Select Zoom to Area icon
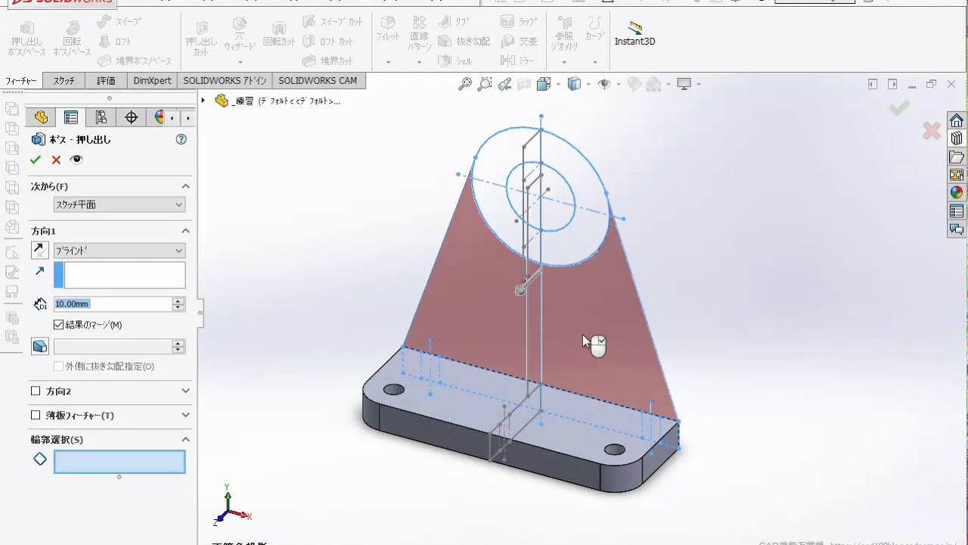The width and height of the screenshot is (968, 545). [485, 84]
